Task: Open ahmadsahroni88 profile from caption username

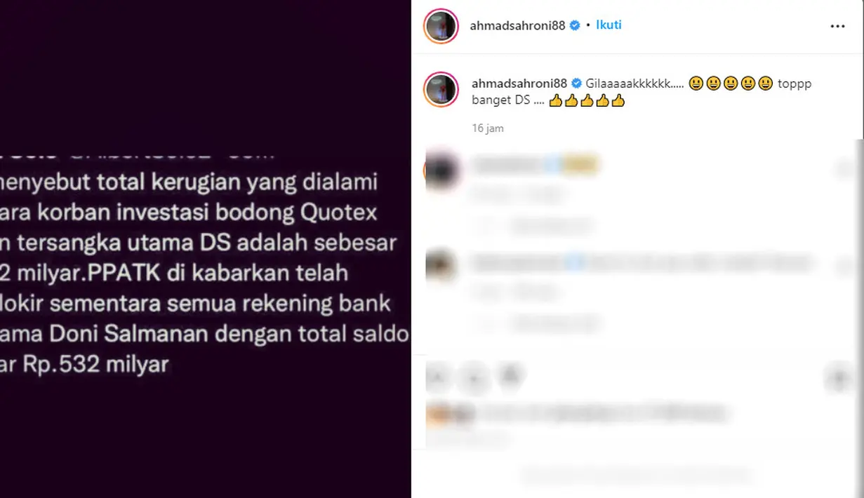Action: click(519, 83)
